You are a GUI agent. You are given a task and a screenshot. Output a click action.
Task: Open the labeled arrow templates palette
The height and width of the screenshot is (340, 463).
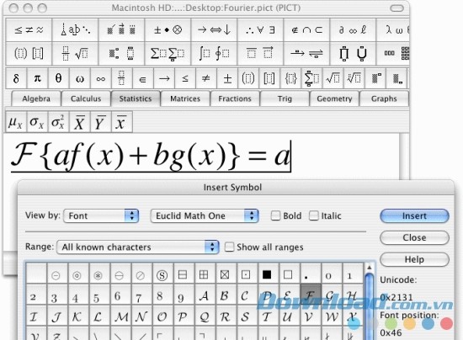pyautogui.click(x=306, y=53)
